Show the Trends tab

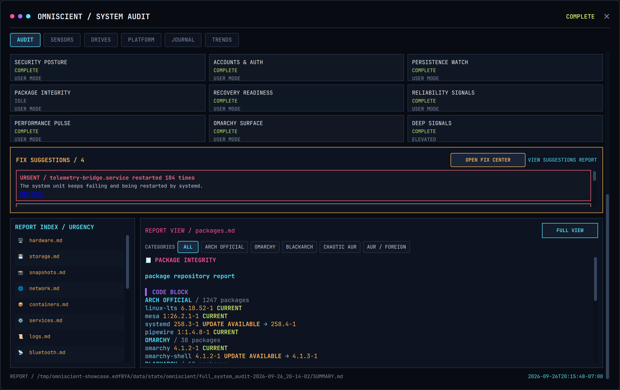(222, 40)
